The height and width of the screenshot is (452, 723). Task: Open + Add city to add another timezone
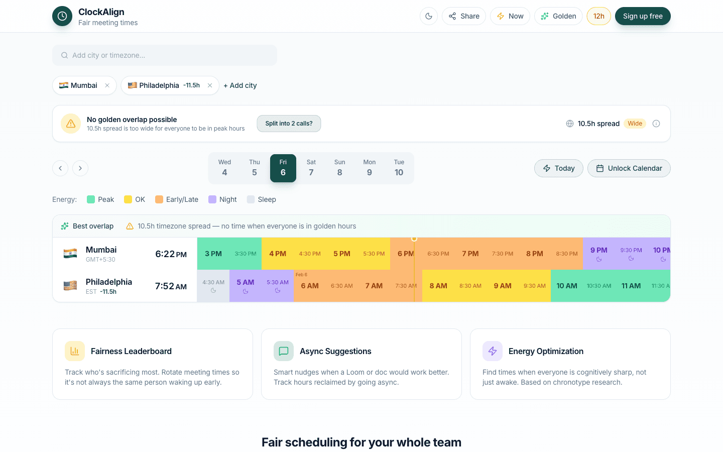click(x=240, y=85)
